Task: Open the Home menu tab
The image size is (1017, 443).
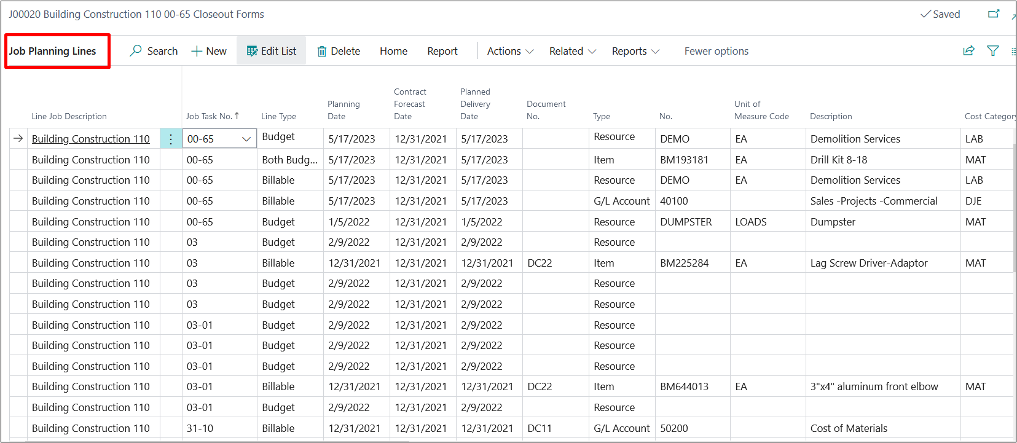Action: click(x=393, y=52)
